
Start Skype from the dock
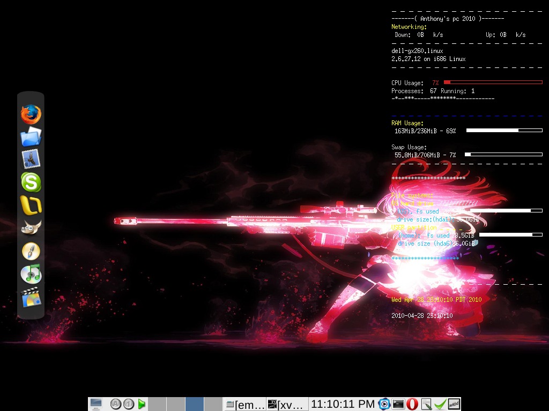(30, 182)
